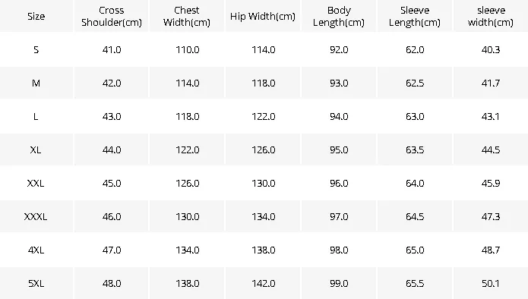
Task: Click the Body Length(cm) header
Action: pyautogui.click(x=339, y=16)
